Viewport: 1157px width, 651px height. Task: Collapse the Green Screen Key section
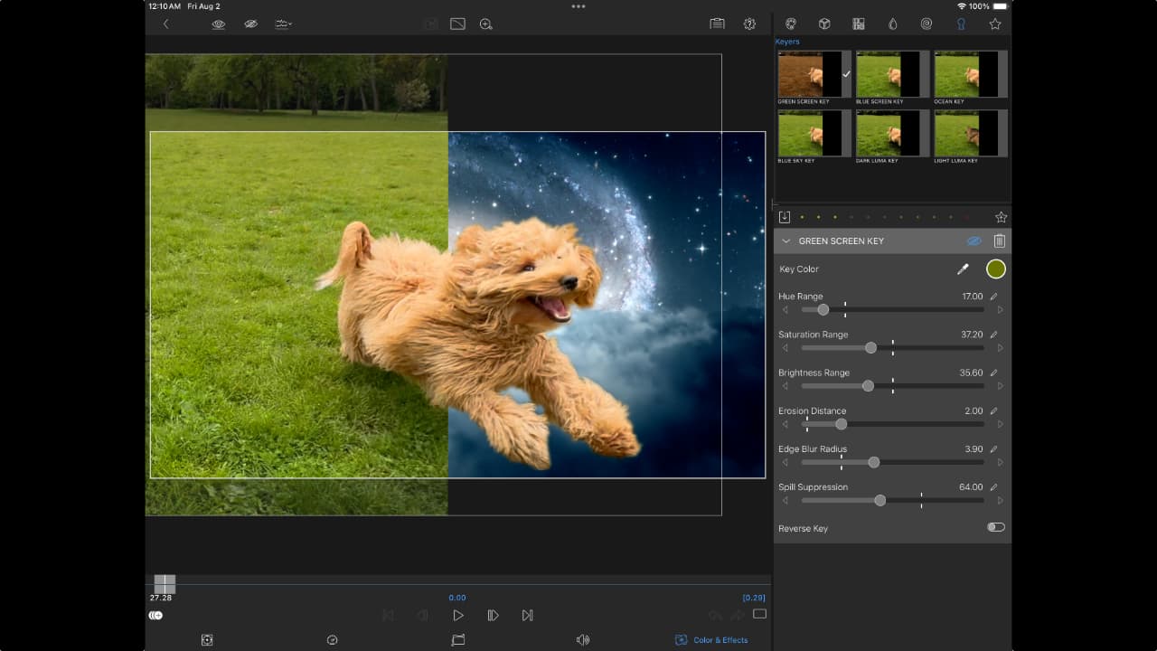[785, 241]
